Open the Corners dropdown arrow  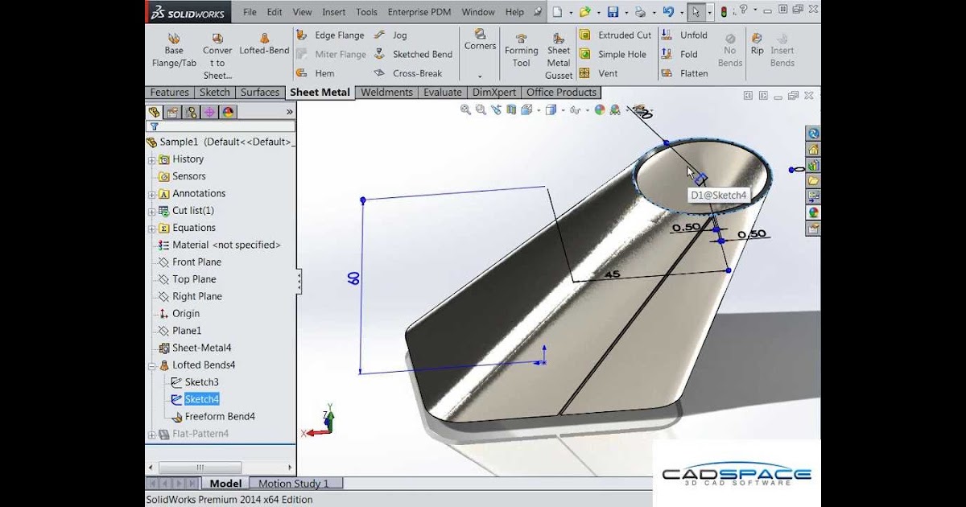[480, 76]
